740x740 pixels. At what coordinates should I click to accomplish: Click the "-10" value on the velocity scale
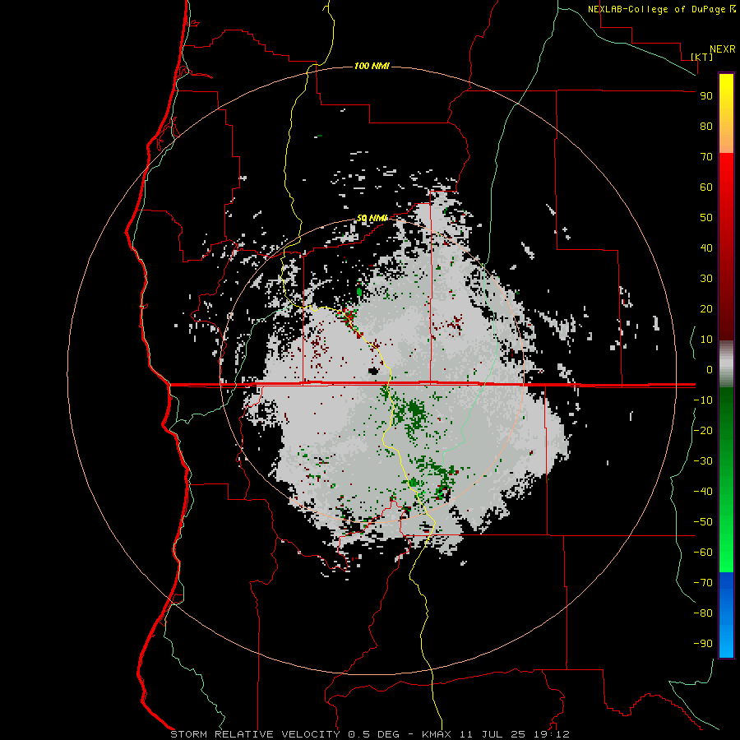coord(703,400)
